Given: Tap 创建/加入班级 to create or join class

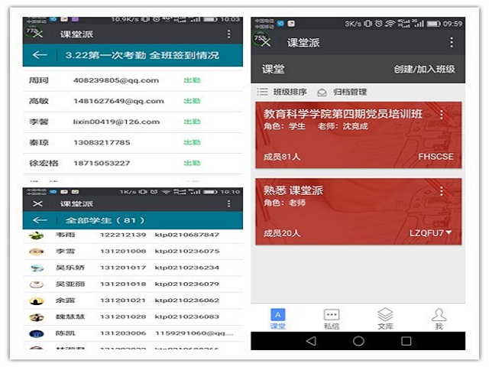Looking at the screenshot, I should [424, 69].
